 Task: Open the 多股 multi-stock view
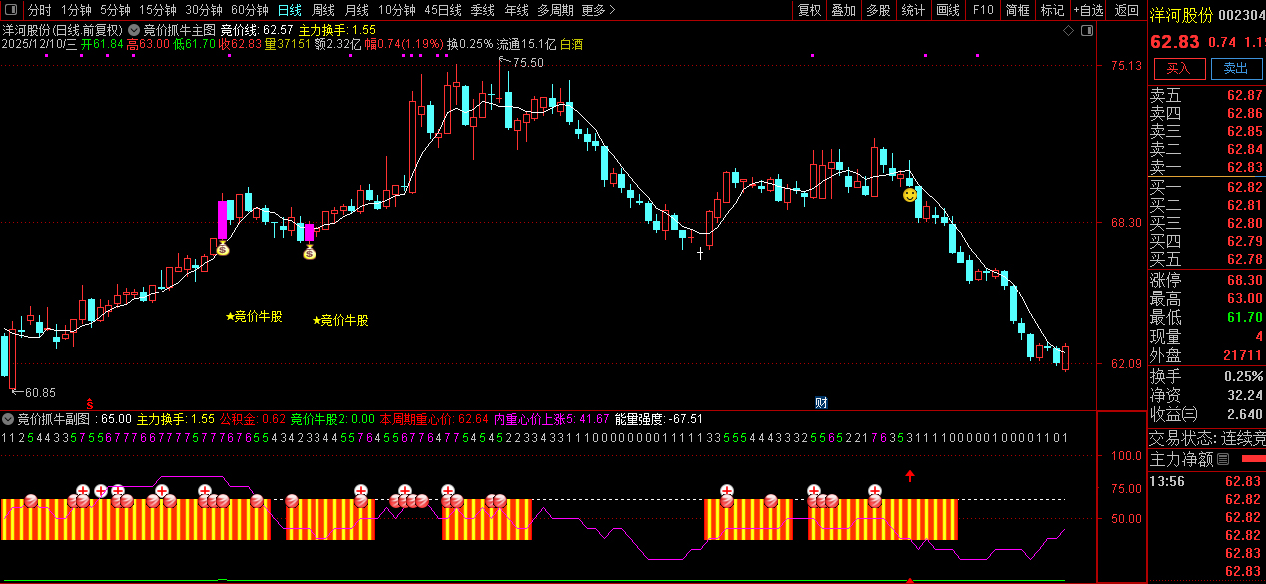pyautogui.click(x=878, y=10)
